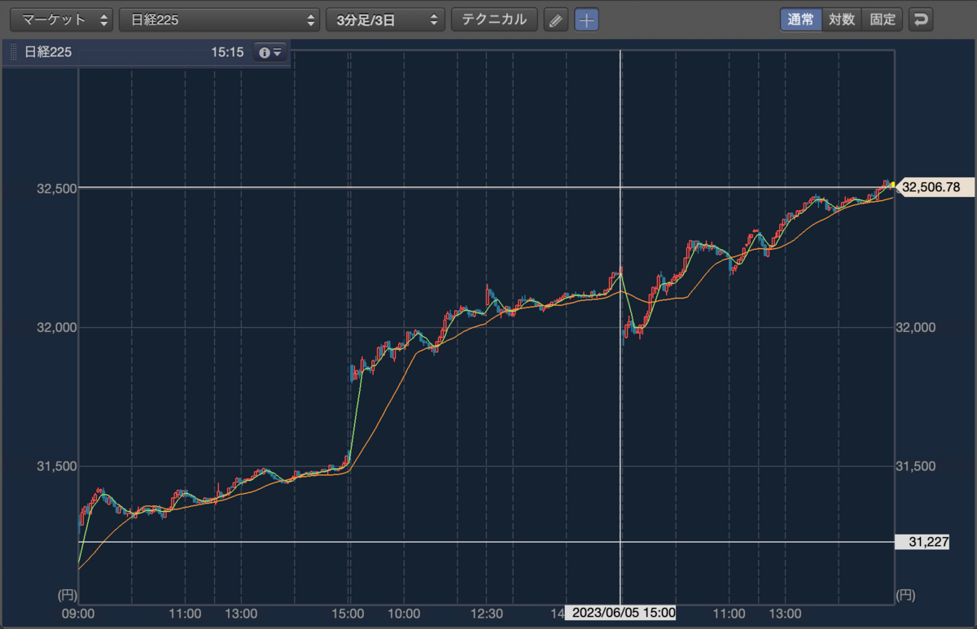Click the 31,500 left axis label
Image resolution: width=977 pixels, height=629 pixels.
pyautogui.click(x=57, y=466)
